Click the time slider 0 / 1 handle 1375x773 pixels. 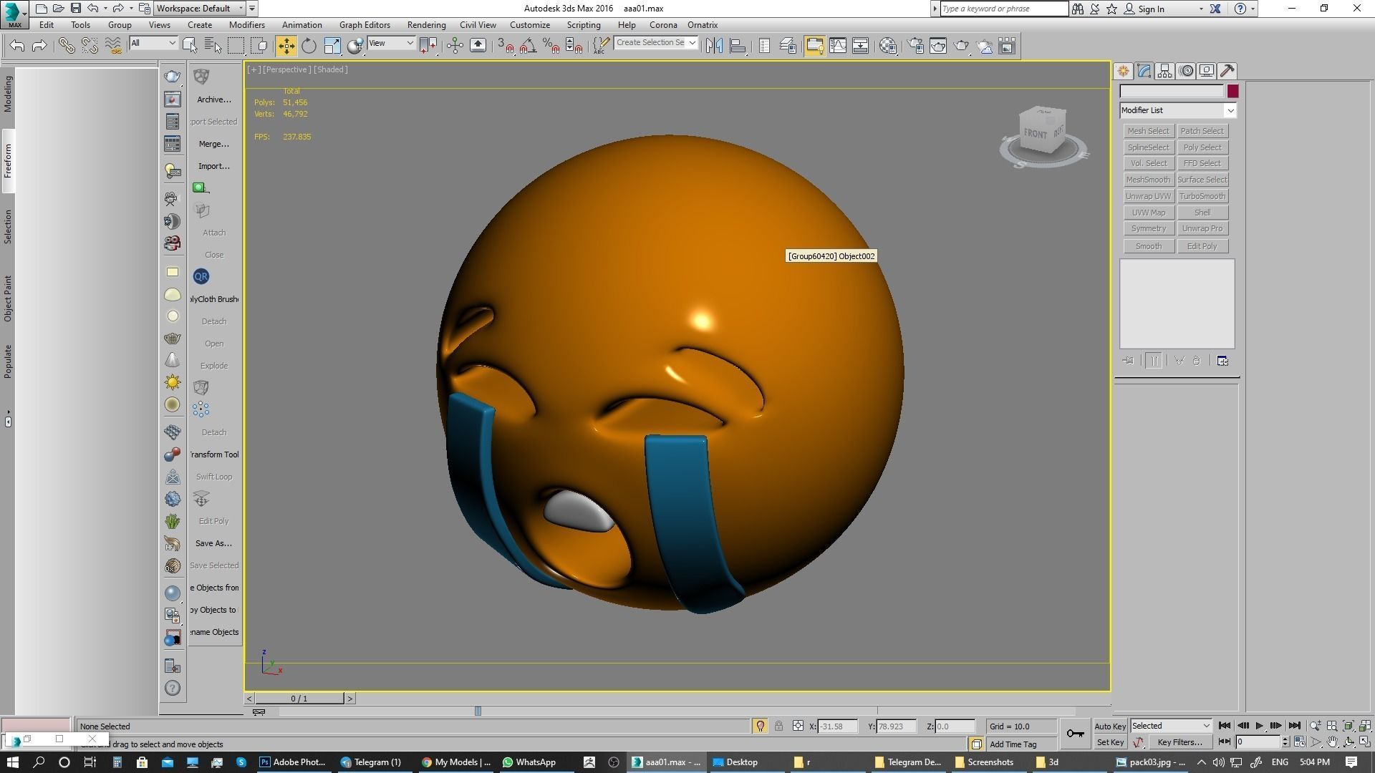pyautogui.click(x=299, y=699)
